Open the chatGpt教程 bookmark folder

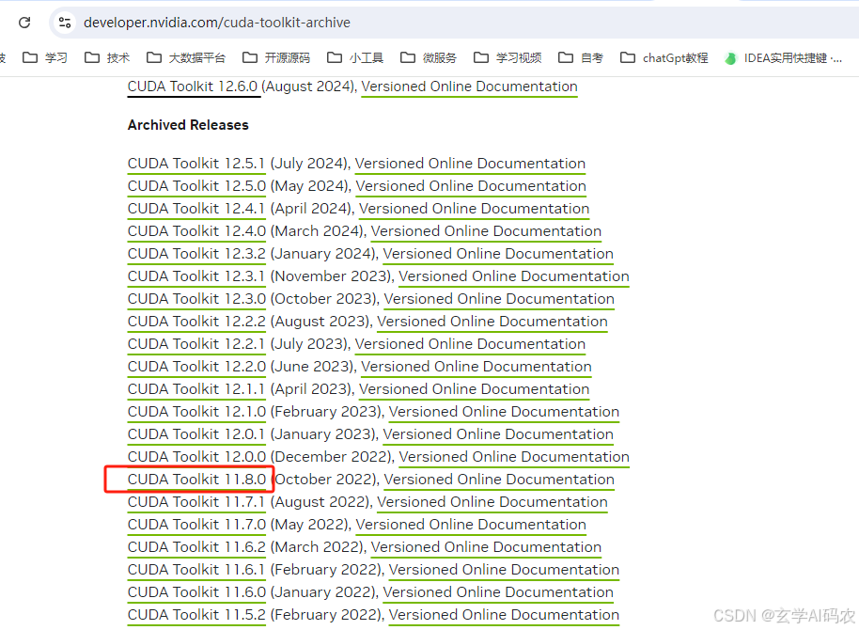664,57
